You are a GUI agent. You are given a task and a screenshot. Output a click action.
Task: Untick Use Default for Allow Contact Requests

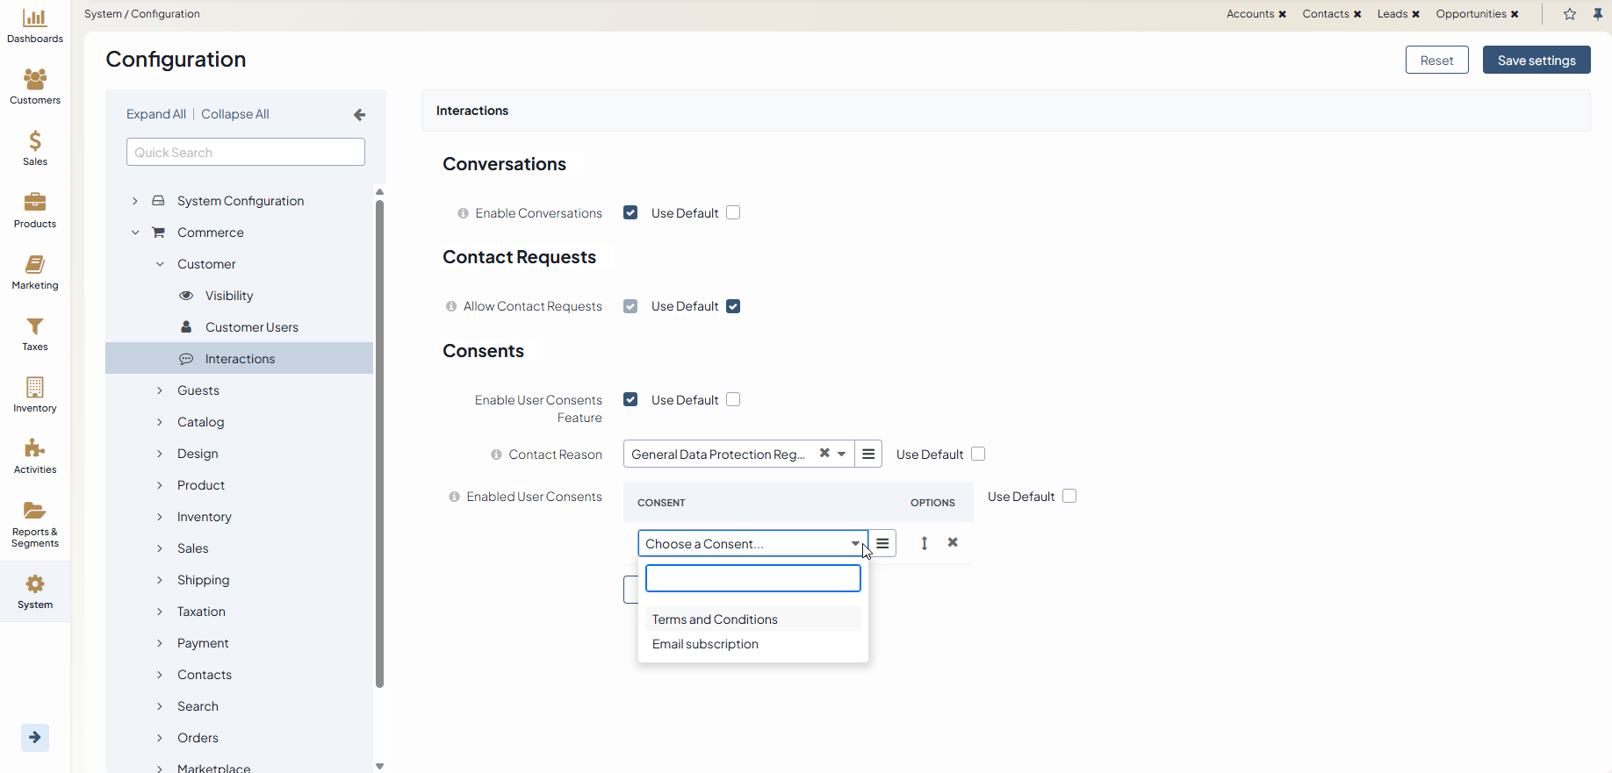733,306
